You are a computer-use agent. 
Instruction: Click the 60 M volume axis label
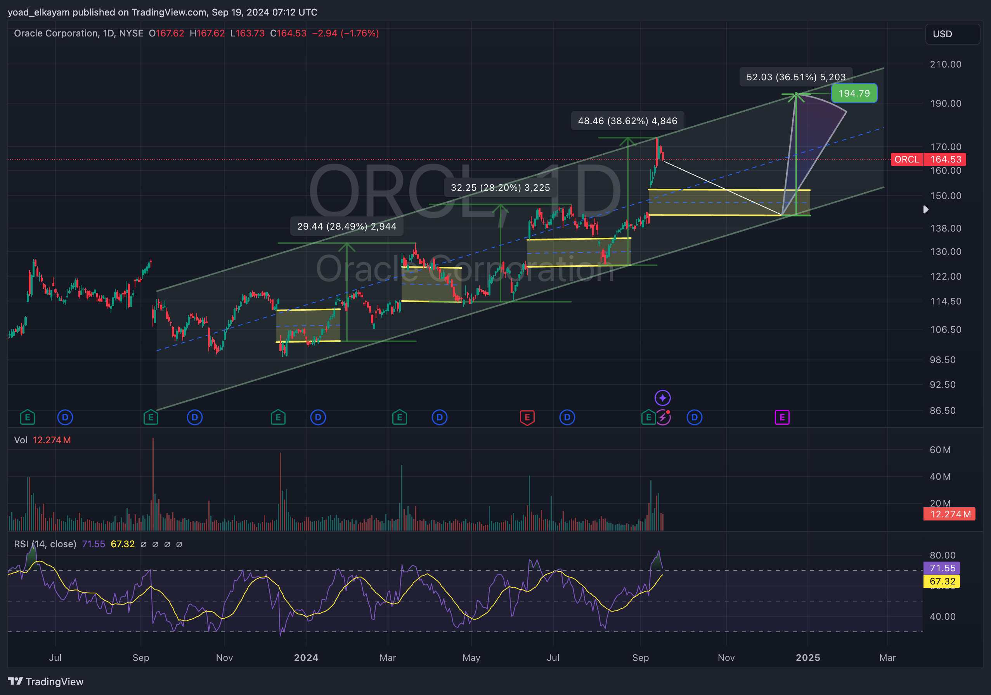940,450
